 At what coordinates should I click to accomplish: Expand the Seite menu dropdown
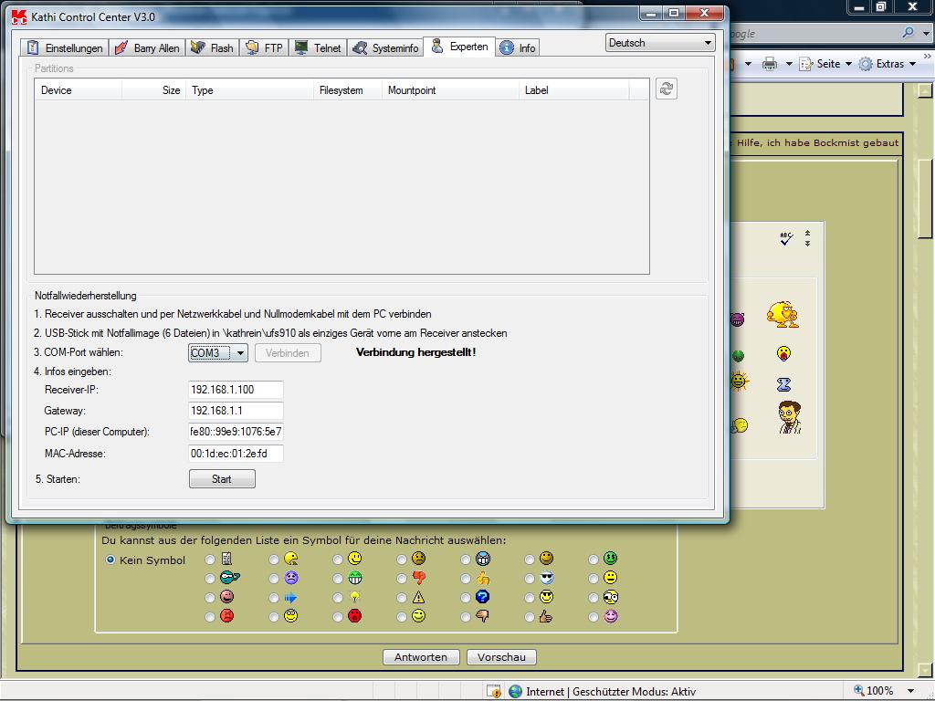pos(847,64)
